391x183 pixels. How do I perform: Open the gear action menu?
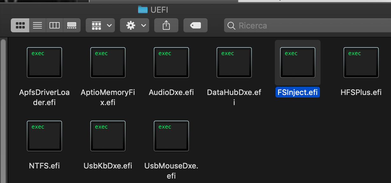click(135, 25)
